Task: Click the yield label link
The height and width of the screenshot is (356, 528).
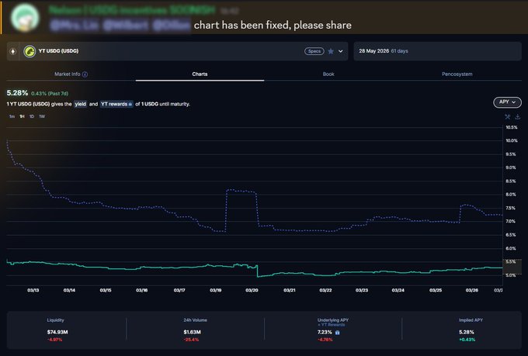Action: (x=80, y=103)
